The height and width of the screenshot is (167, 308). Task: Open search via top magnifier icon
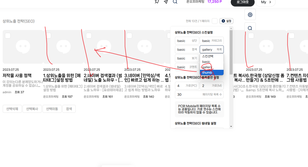[175, 2]
